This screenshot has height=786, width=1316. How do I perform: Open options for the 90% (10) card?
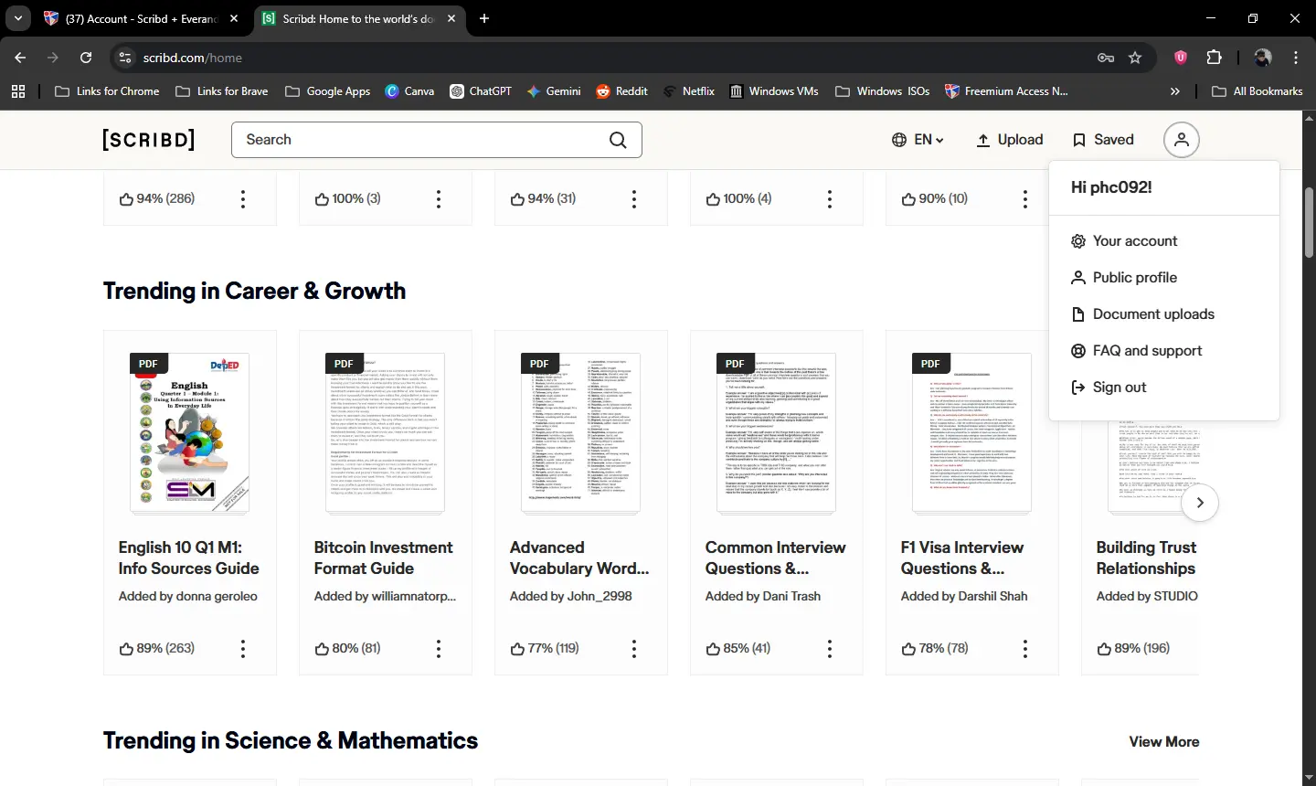pos(1025,199)
